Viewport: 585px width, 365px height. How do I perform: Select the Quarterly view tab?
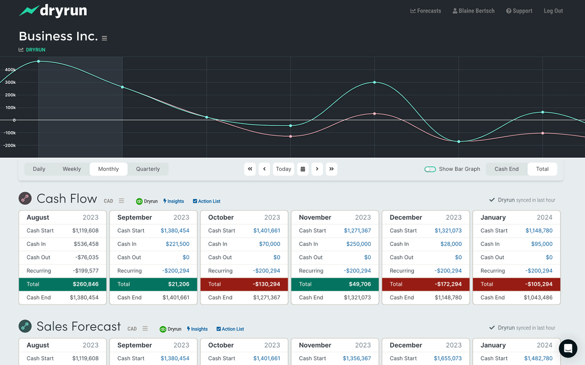point(148,169)
